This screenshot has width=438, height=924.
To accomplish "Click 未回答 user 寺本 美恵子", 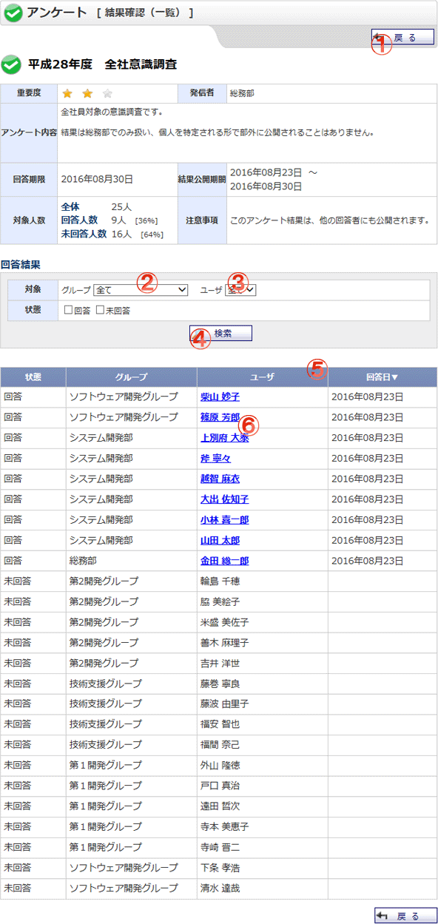I will click(224, 826).
